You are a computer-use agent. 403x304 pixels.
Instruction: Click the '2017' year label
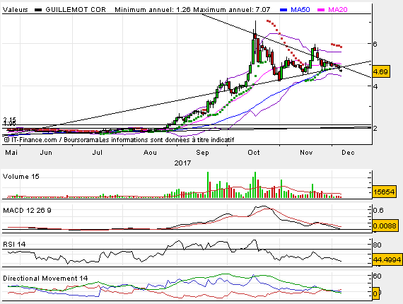[x=182, y=163]
